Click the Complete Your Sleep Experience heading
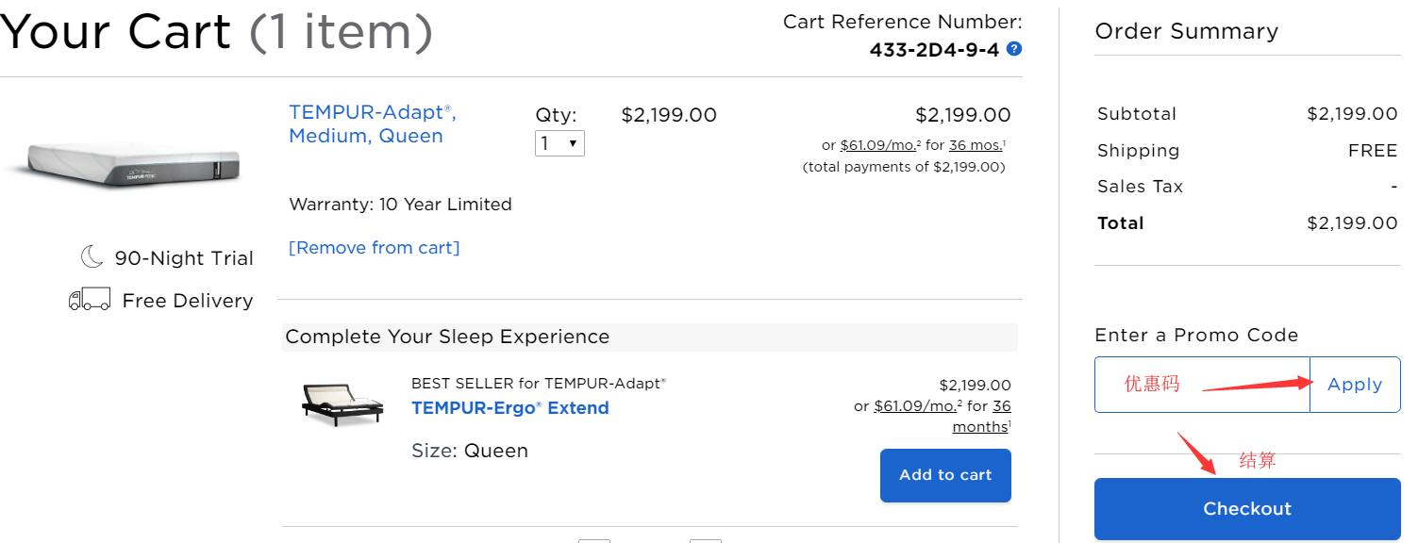The height and width of the screenshot is (543, 1418). [447, 337]
